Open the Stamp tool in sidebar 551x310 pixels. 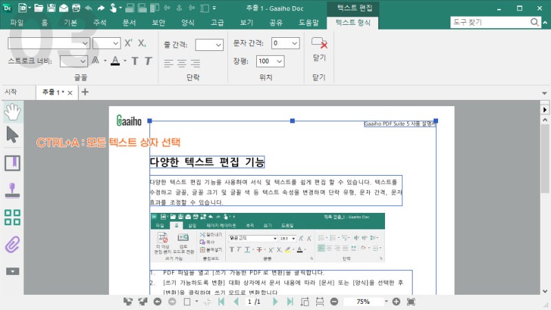[x=12, y=190]
